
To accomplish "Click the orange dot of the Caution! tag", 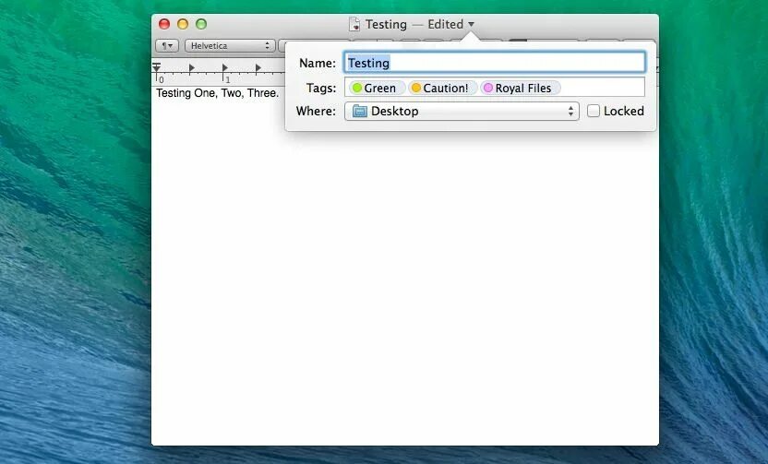I will (416, 88).
